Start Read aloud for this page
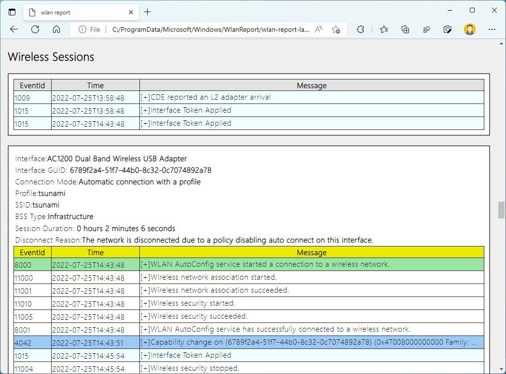 (318, 29)
